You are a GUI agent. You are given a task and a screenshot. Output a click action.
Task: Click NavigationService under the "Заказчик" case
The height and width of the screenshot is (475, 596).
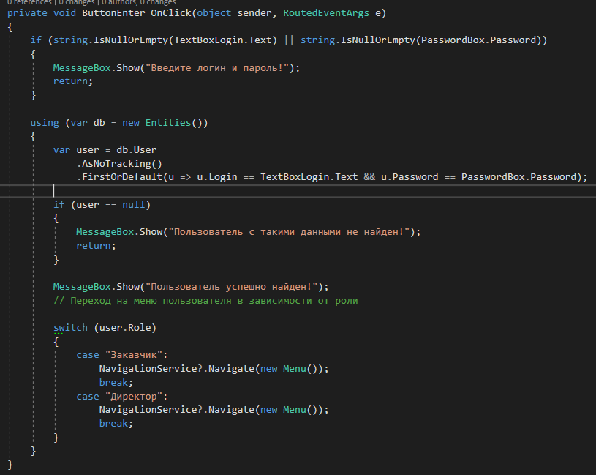148,369
